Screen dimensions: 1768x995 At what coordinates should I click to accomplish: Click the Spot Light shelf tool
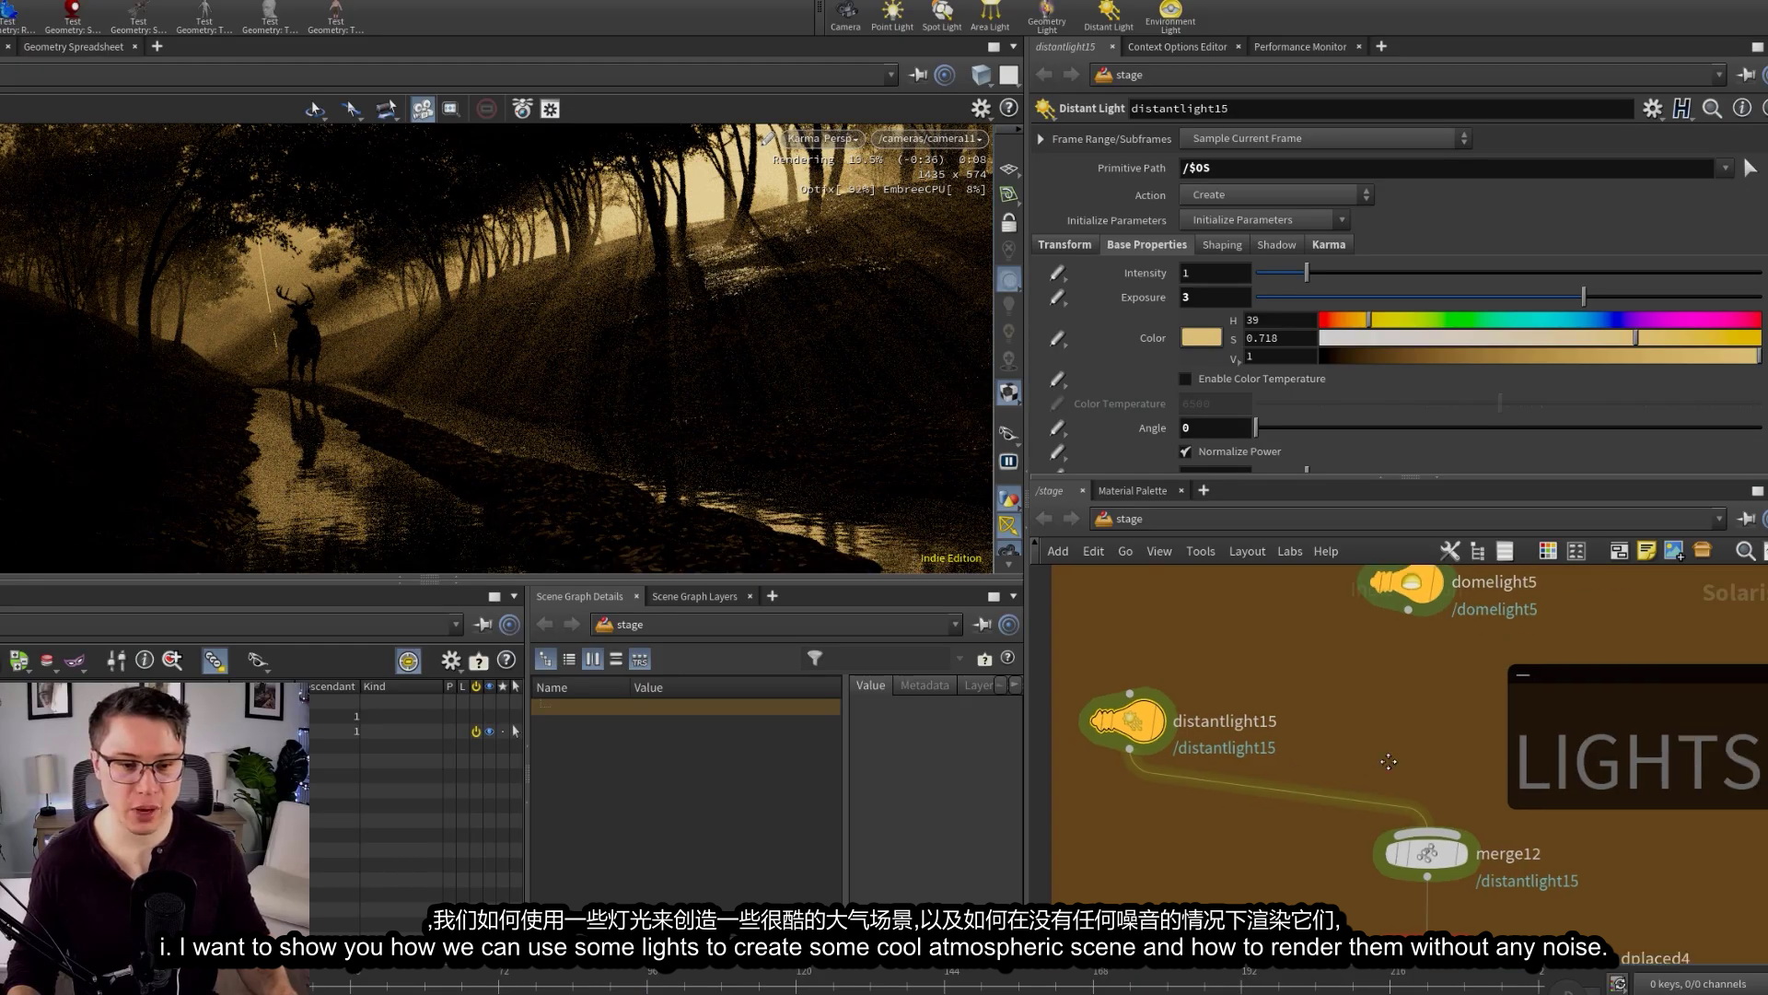[941, 17]
